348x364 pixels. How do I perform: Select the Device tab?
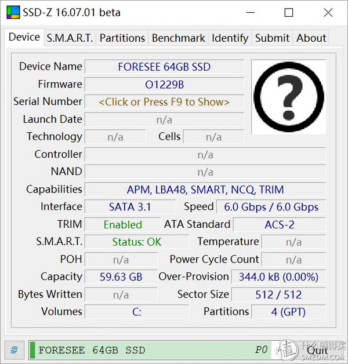tap(24, 37)
